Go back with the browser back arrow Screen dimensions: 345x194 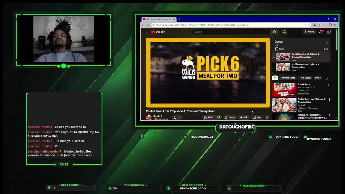[143, 25]
